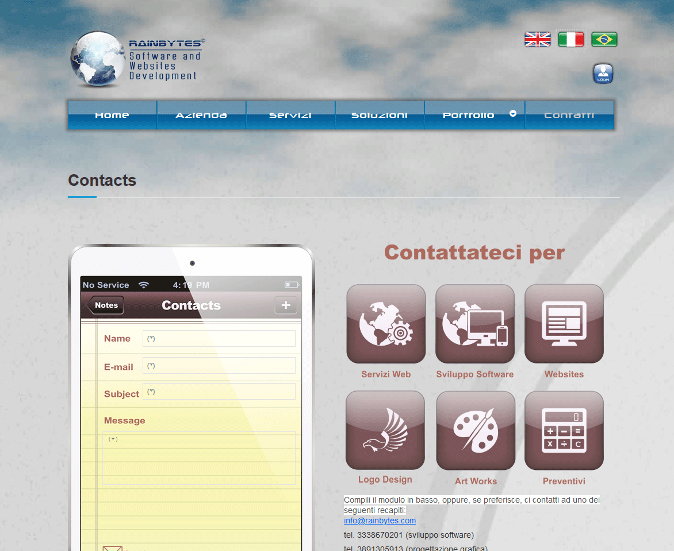674x551 pixels.
Task: Choose the Logo Design eagle icon
Action: [x=385, y=430]
